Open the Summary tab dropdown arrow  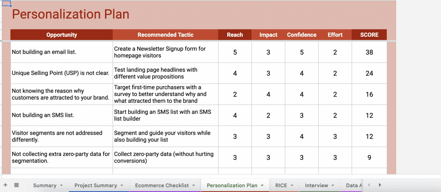(x=62, y=186)
